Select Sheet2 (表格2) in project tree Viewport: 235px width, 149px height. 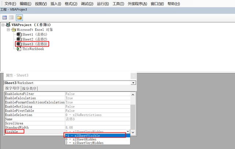35,39
